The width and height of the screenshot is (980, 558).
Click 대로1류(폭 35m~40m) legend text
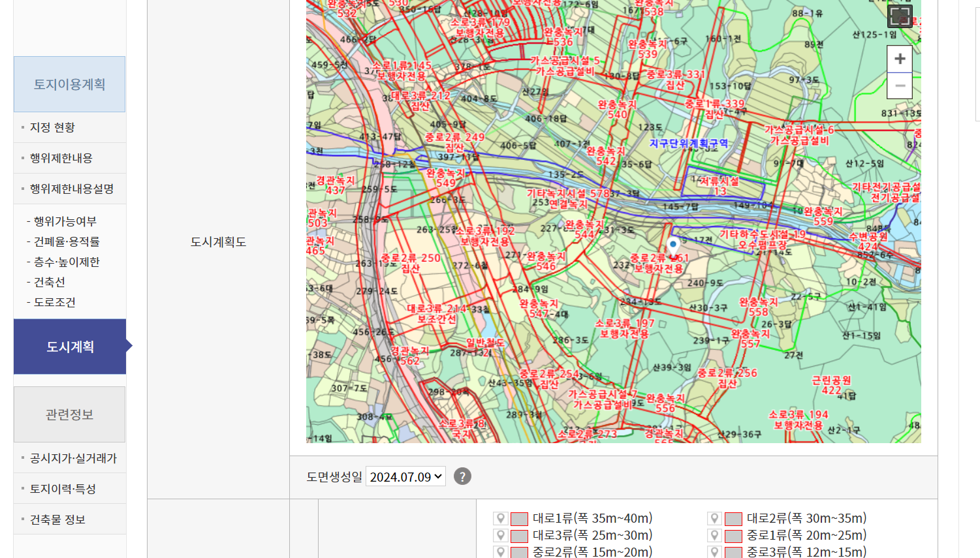tap(592, 518)
